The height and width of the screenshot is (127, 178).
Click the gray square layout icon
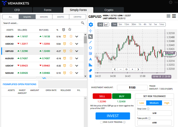pyautogui.click(x=168, y=16)
